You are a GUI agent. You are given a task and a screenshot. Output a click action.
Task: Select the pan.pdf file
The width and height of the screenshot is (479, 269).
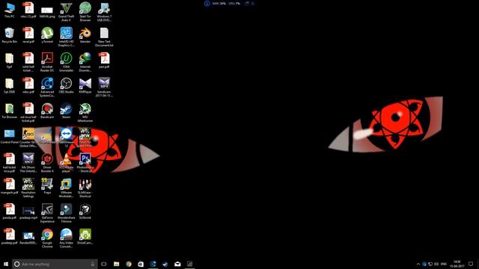[104, 61]
